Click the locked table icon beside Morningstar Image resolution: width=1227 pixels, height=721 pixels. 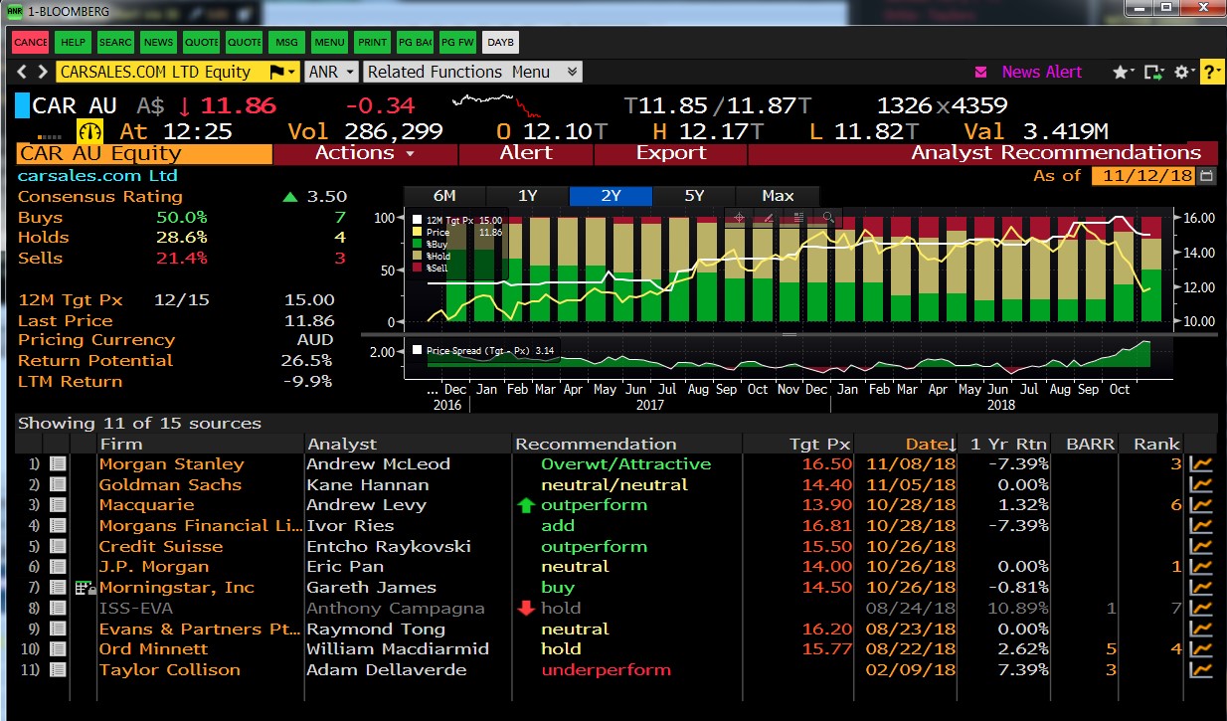pos(85,588)
